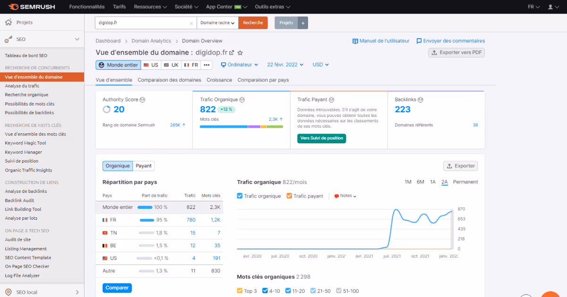Click info icon beside Authority Score
The width and height of the screenshot is (567, 297).
142,100
